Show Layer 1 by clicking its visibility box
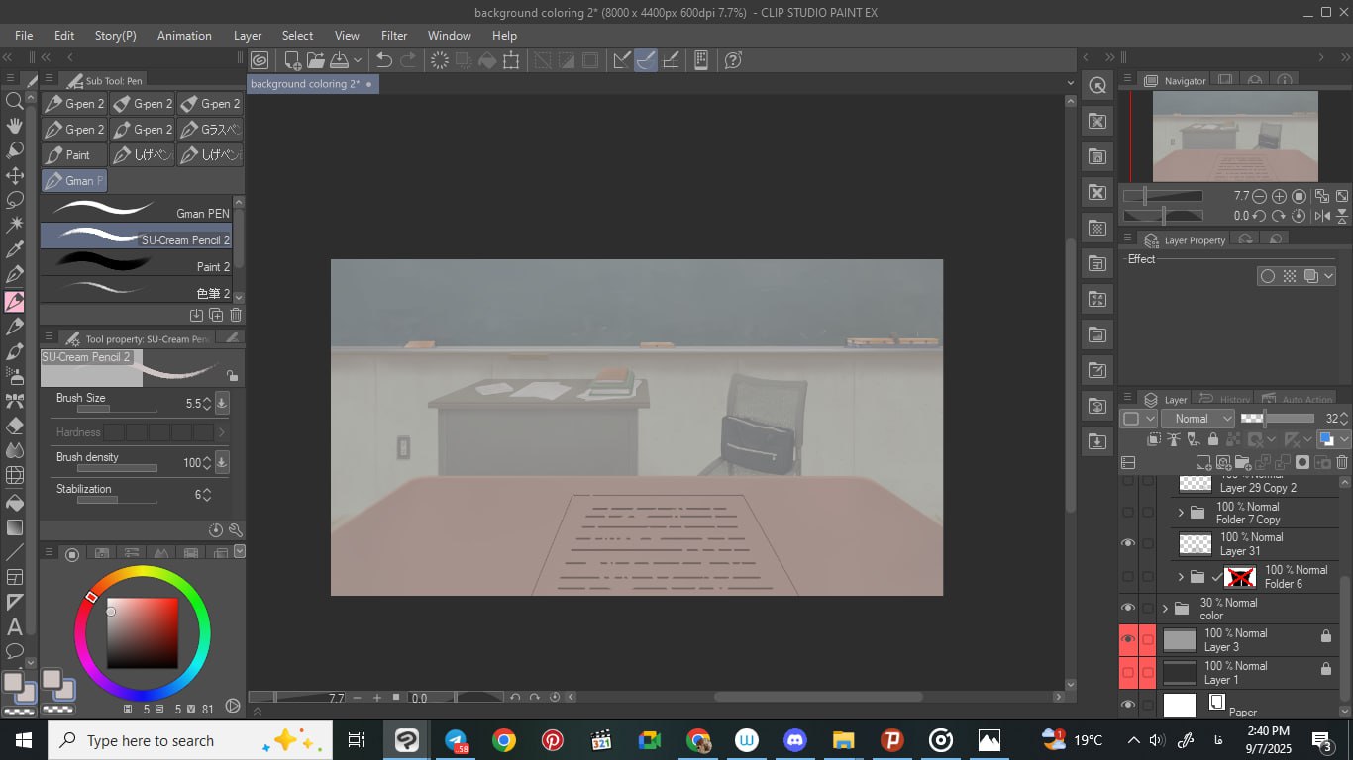 point(1127,673)
